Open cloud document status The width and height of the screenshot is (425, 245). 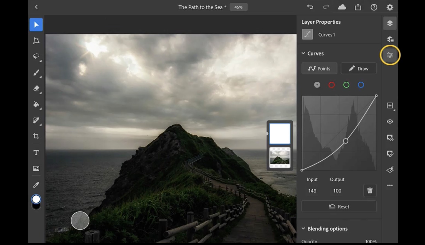click(x=342, y=7)
